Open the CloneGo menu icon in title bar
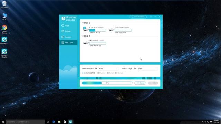 coord(151,17)
